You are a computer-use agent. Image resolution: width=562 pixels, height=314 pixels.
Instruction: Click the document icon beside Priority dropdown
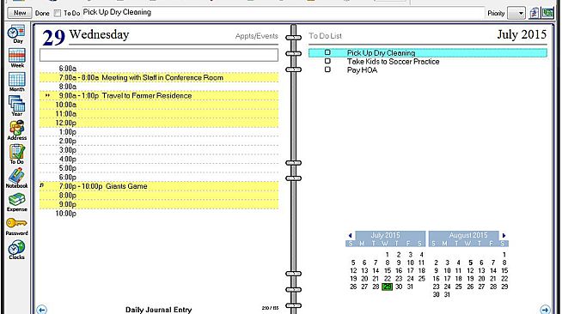(x=534, y=13)
